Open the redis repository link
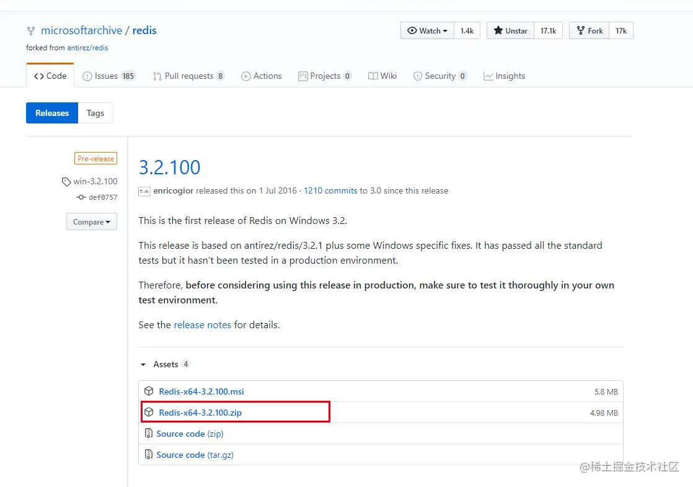 tap(144, 30)
